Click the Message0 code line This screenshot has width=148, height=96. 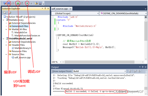[89, 47]
